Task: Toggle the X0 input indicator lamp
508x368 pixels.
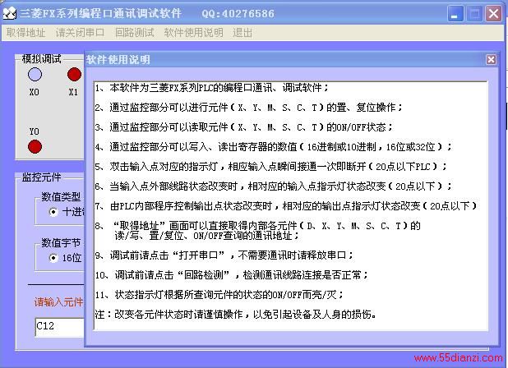Action: point(35,75)
